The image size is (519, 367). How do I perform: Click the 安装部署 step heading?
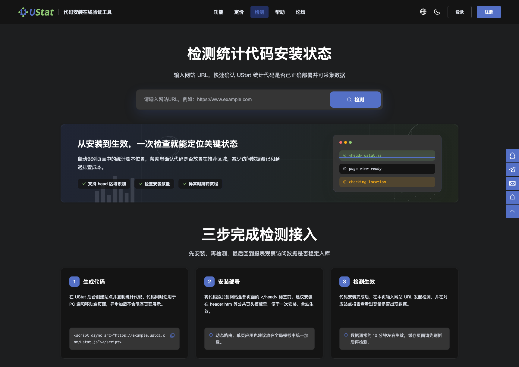tap(229, 282)
